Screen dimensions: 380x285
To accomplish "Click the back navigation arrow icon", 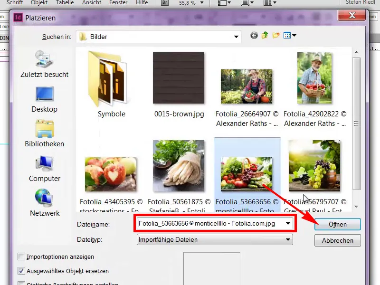I will tap(254, 36).
